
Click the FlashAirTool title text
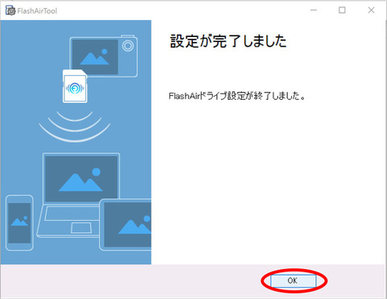[x=37, y=11]
